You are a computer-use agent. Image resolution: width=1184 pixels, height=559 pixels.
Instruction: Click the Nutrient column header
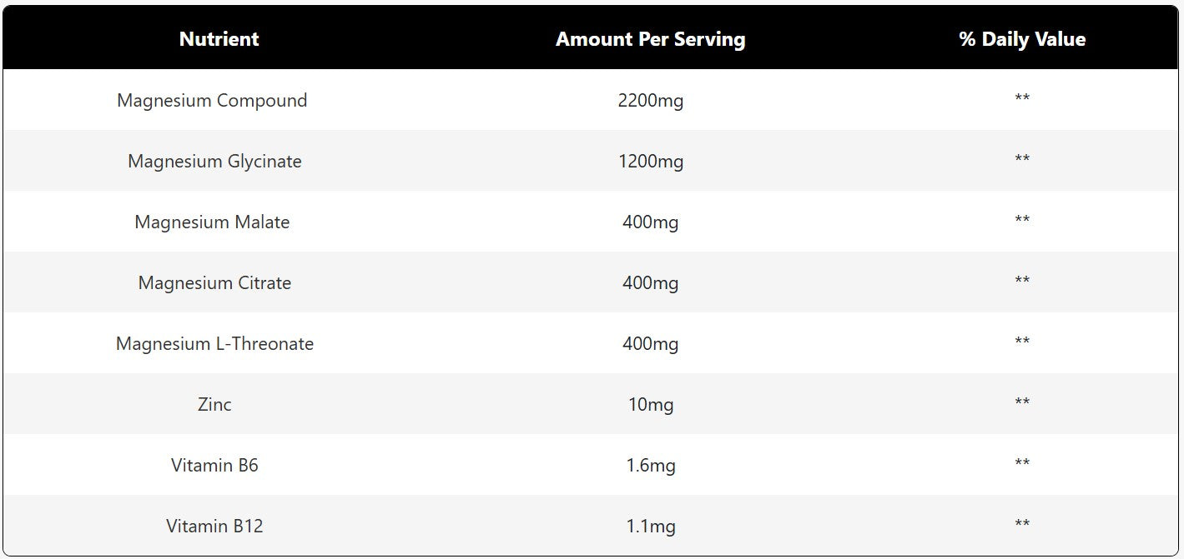[x=219, y=39]
